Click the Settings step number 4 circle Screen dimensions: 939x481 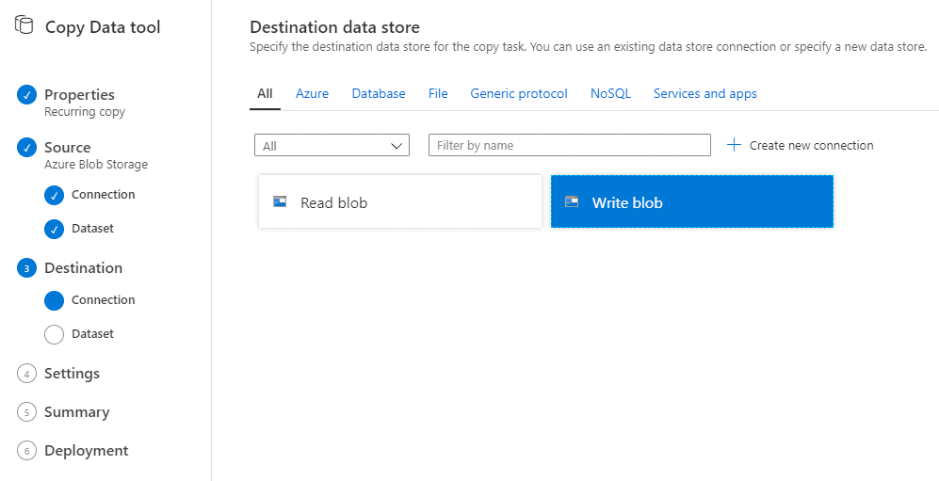click(x=27, y=374)
